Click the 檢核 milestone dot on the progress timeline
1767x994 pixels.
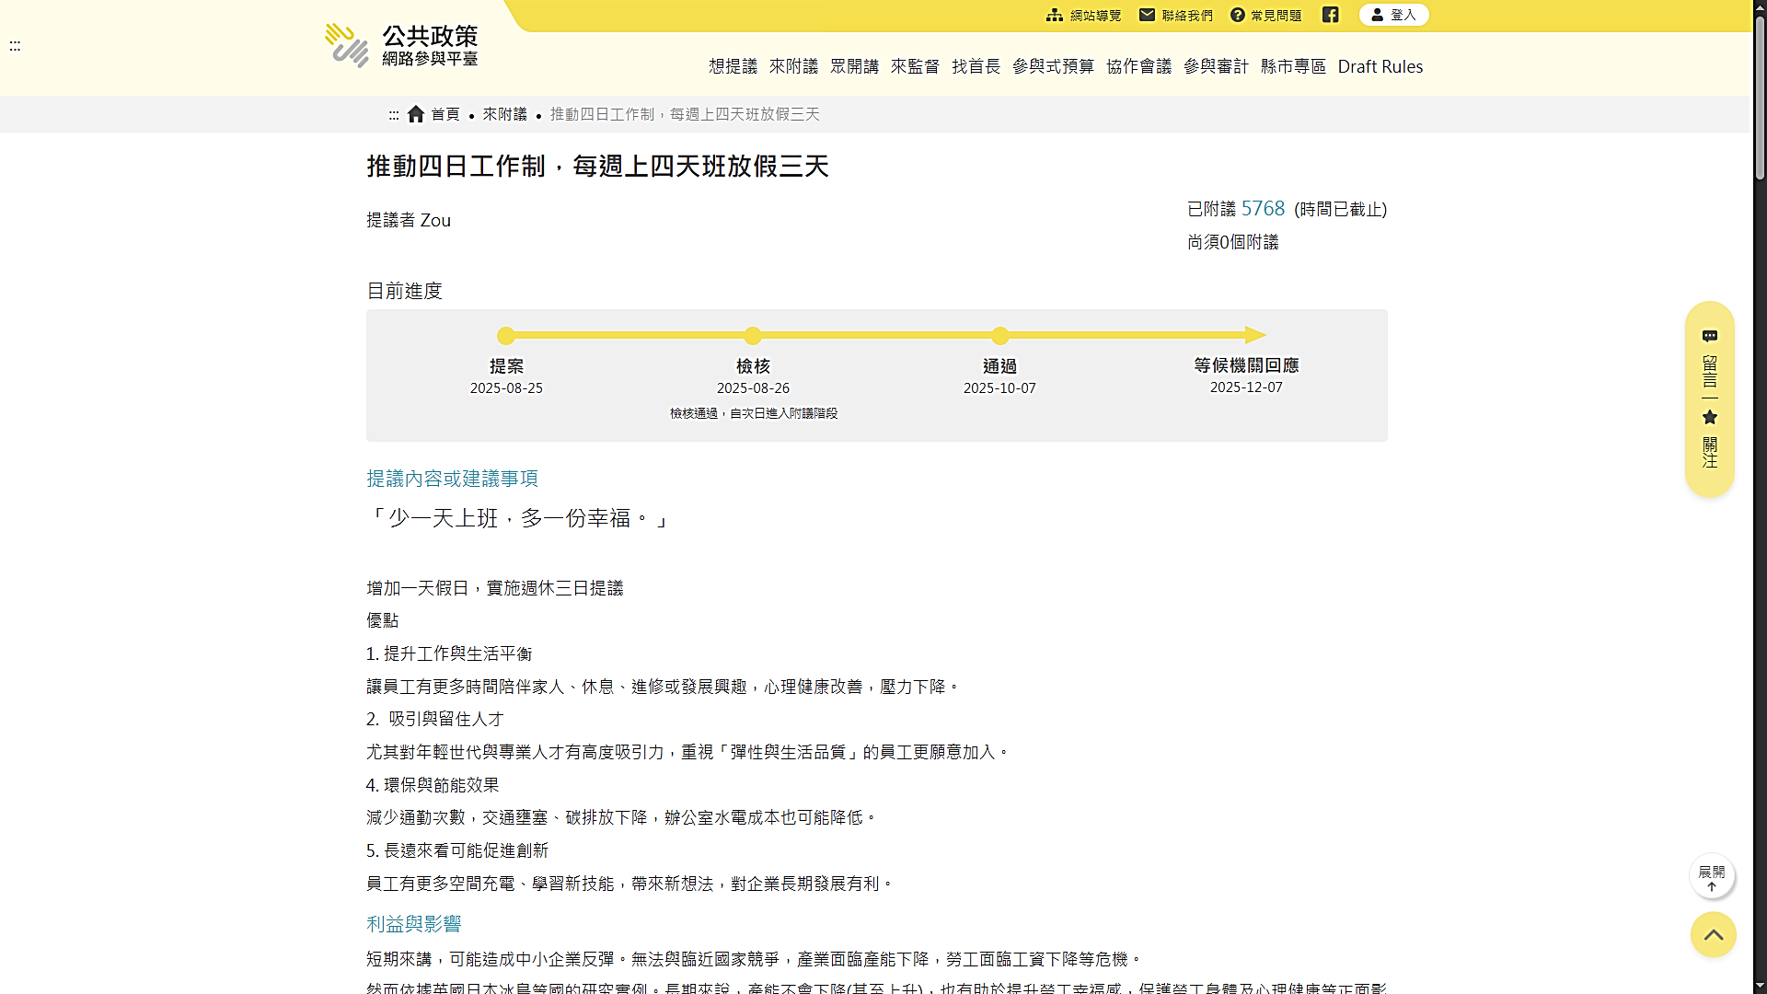pos(753,336)
